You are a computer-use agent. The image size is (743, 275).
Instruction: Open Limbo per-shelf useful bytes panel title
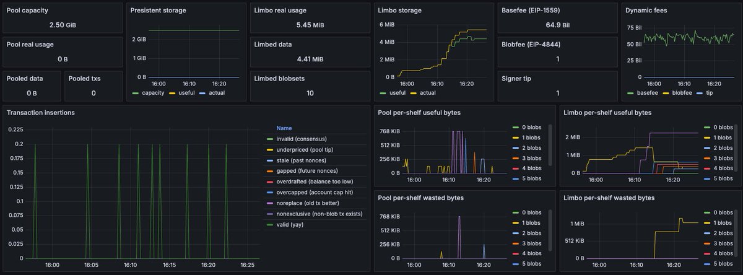[609, 112]
